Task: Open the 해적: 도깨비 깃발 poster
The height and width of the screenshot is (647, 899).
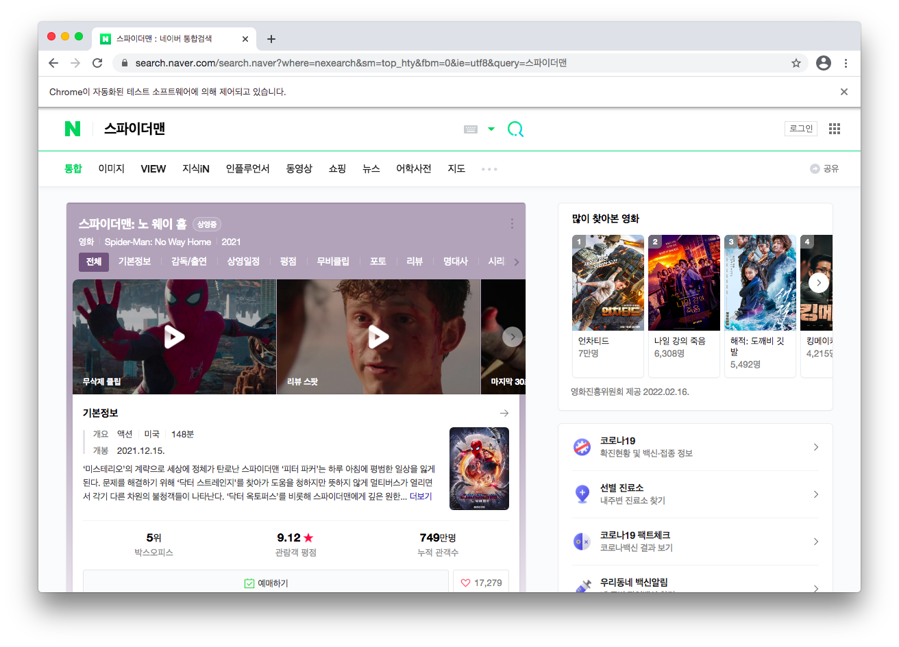Action: pos(760,283)
